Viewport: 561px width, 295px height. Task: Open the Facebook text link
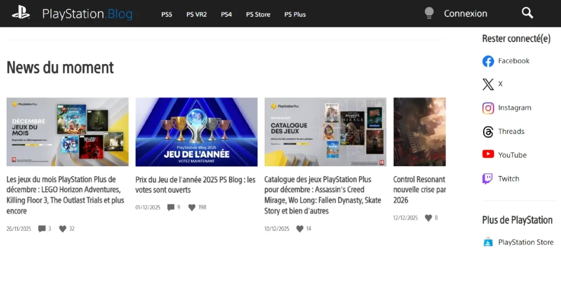(514, 61)
